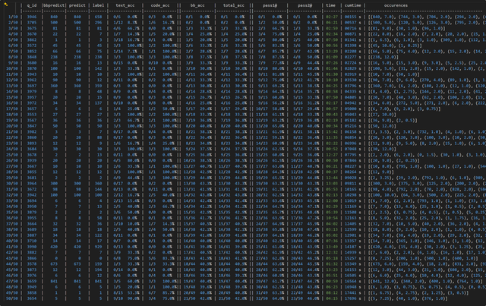Select pass2@ fraction 23/50

297,298
